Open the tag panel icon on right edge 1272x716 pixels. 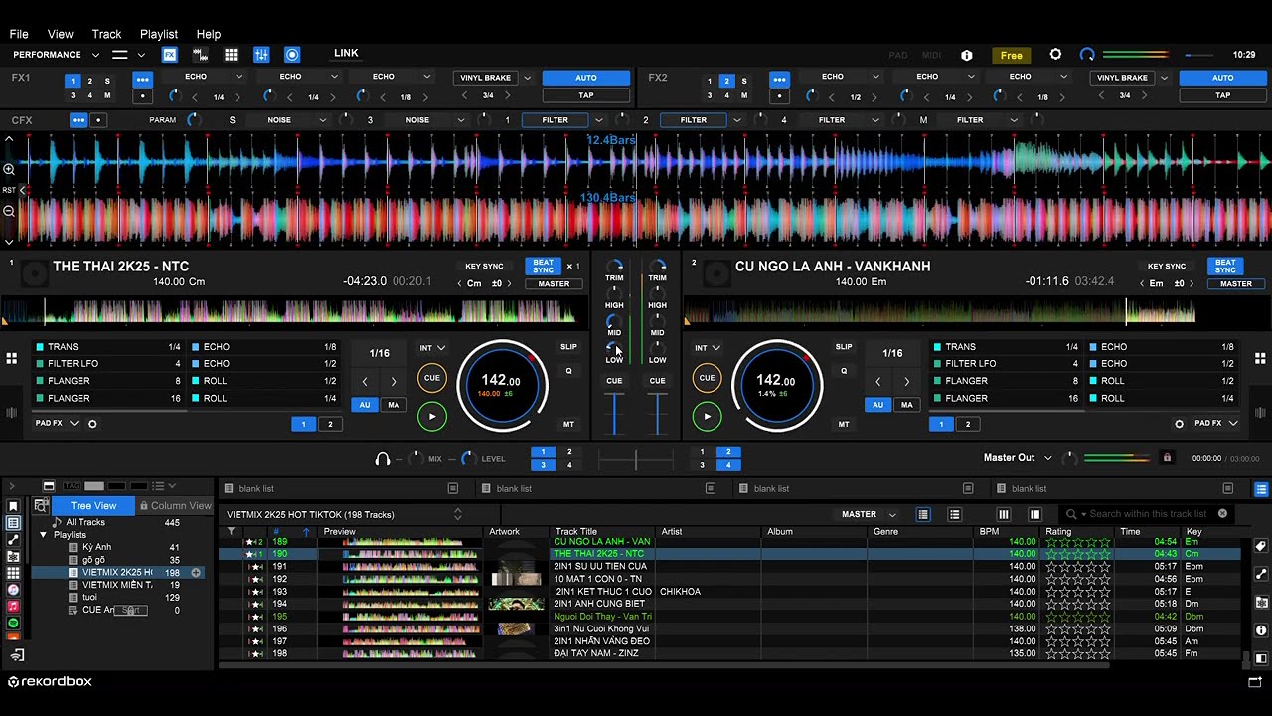point(1261,546)
